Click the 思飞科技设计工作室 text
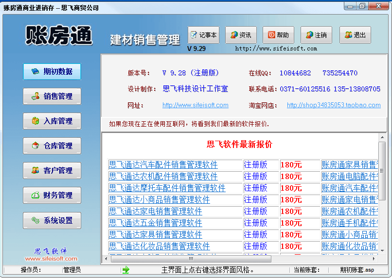392x278 pixels. [x=195, y=89]
